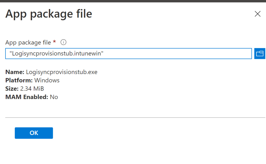Click the red required asterisk

point(54,42)
